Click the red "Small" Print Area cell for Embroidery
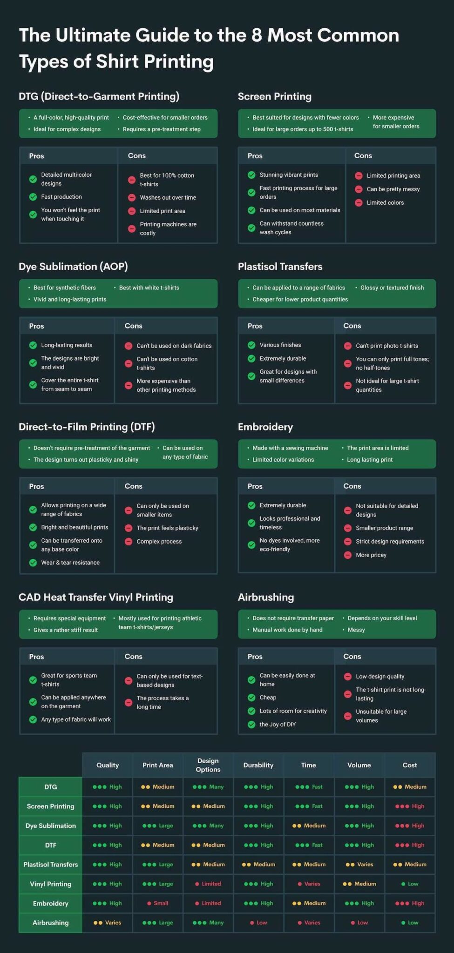This screenshot has width=454, height=953. pos(158,903)
